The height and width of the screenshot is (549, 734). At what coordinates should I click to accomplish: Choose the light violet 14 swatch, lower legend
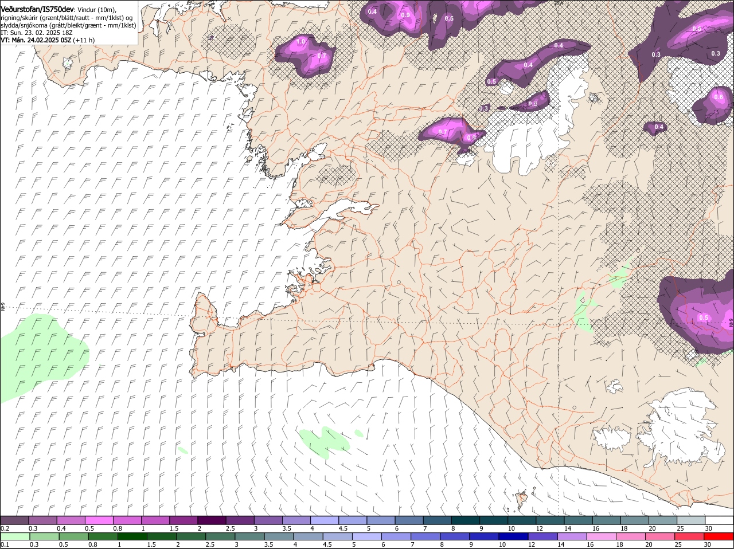[572, 536]
